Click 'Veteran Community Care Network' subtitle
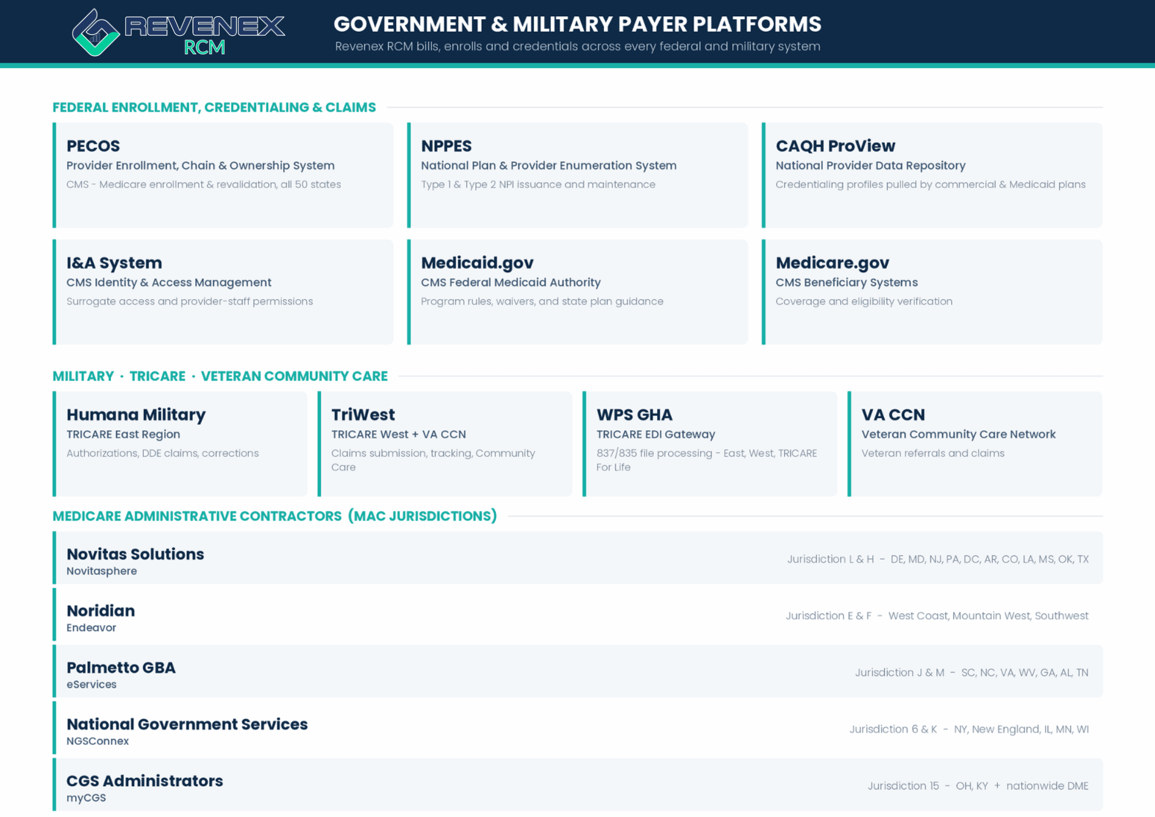The height and width of the screenshot is (817, 1155). pyautogui.click(x=958, y=435)
